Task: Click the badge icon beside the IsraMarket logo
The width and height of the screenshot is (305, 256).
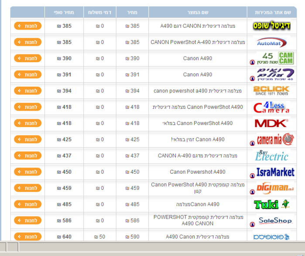Action: 252,176
